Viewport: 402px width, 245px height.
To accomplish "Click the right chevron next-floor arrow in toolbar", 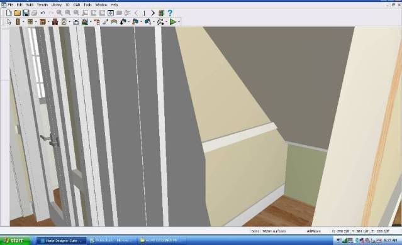I will (x=153, y=13).
